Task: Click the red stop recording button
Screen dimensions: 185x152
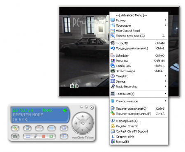Action: [x=44, y=136]
